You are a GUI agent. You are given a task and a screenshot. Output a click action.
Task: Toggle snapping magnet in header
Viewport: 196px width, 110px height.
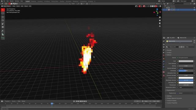coord(82,4)
